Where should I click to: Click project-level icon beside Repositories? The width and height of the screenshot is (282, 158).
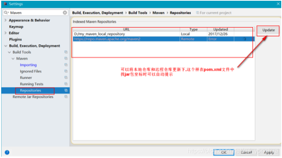point(66,91)
